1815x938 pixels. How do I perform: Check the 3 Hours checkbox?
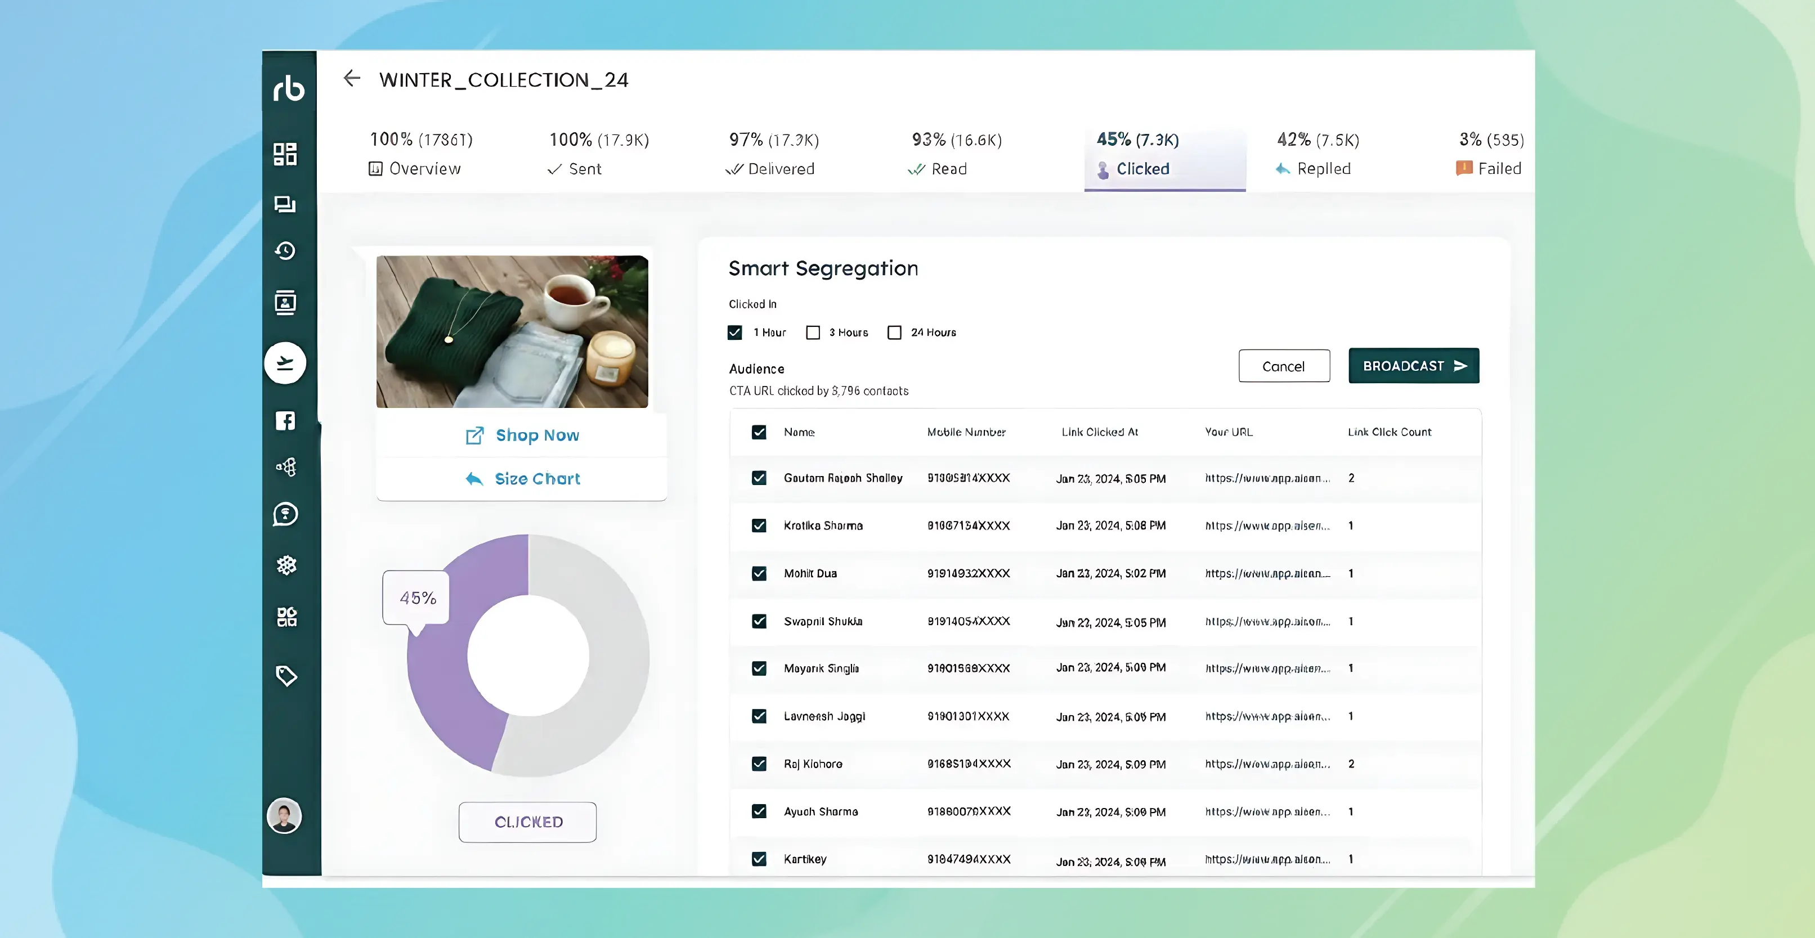[x=813, y=333]
